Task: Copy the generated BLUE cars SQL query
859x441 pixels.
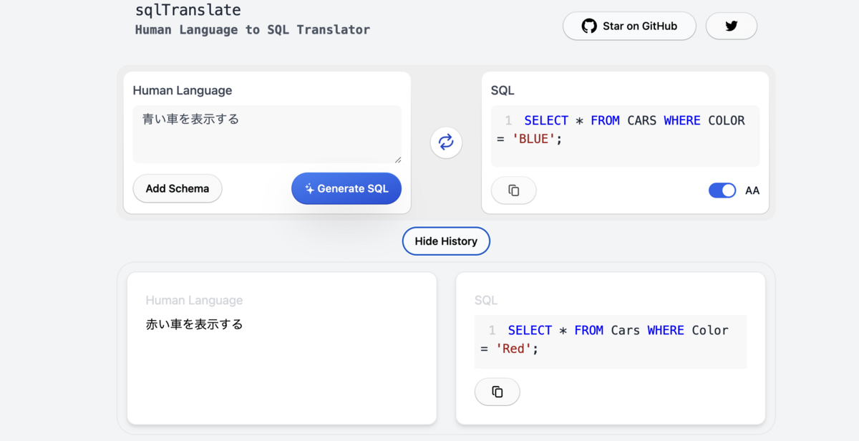Action: 513,190
